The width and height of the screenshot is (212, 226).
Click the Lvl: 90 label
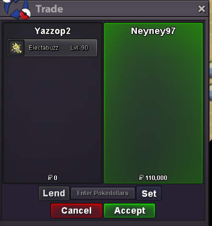pos(79,48)
